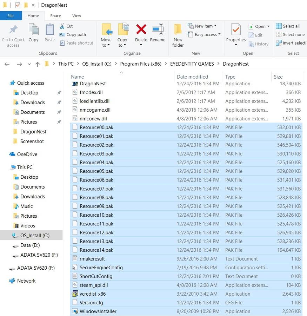This screenshot has height=316, width=307.
Task: Select the iceclientlib.dll file
Action: click(x=186, y=101)
